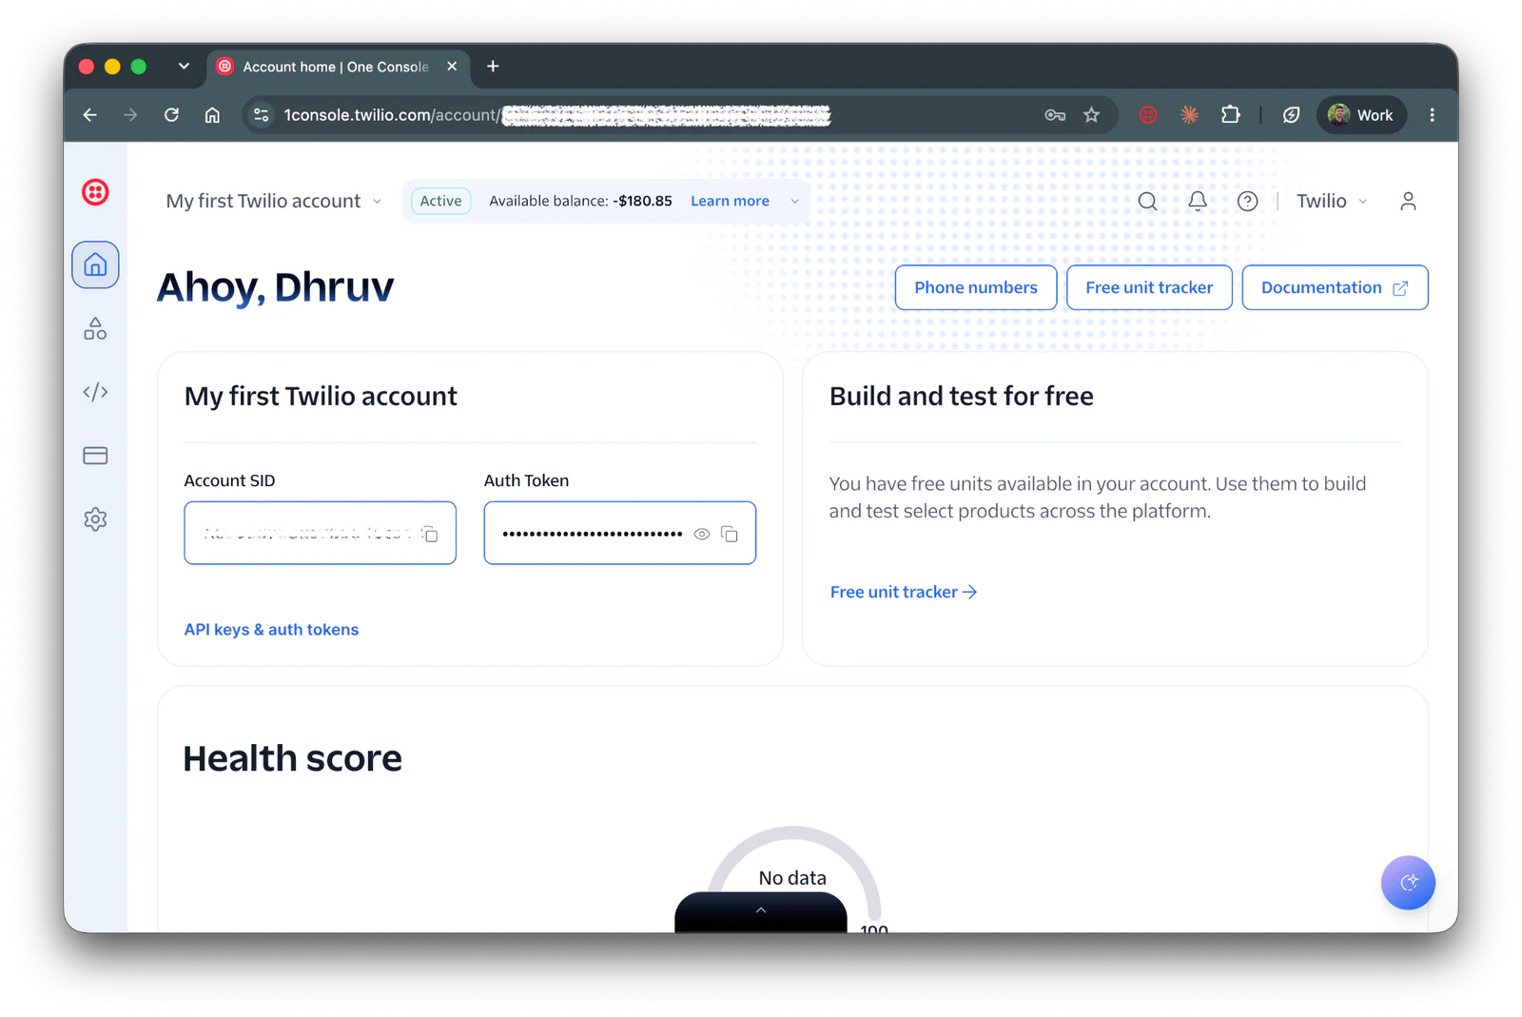Open the products shapes icon in sidebar
1522x1017 pixels.
95,328
